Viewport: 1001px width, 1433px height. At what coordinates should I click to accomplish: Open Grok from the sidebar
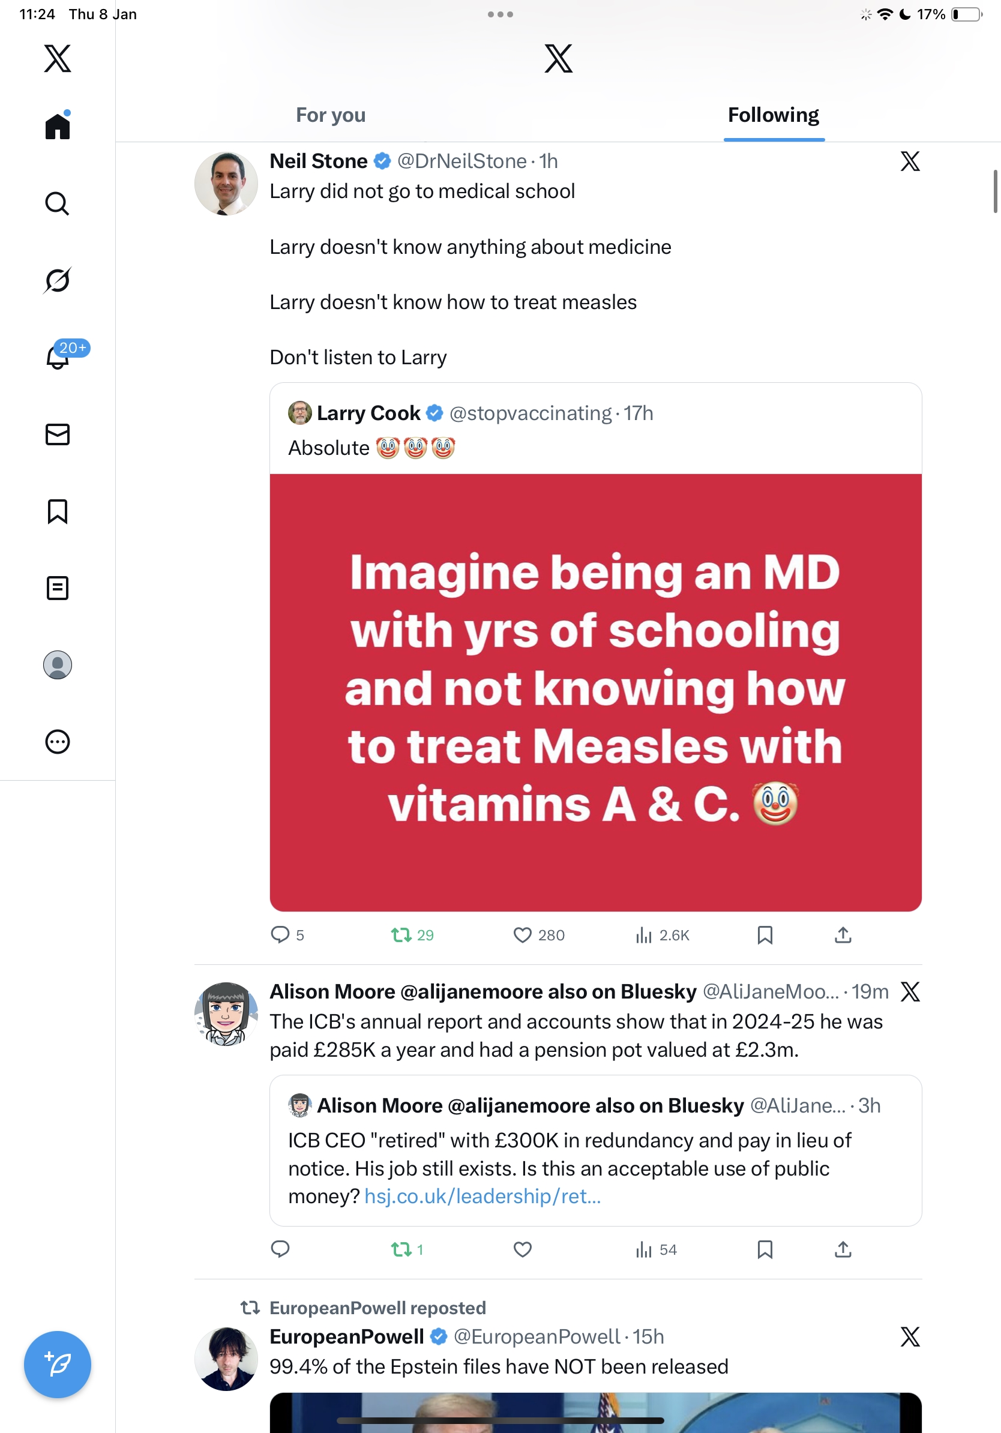58,280
